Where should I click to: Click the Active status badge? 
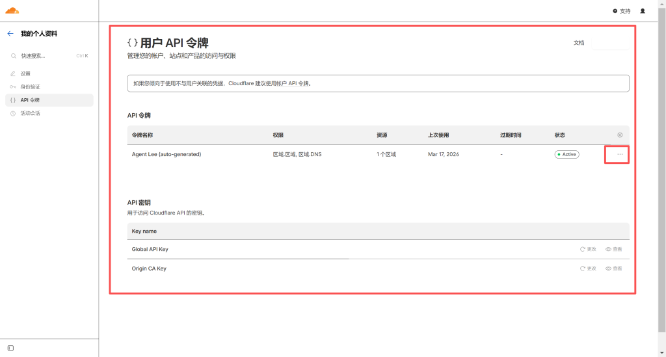click(566, 155)
